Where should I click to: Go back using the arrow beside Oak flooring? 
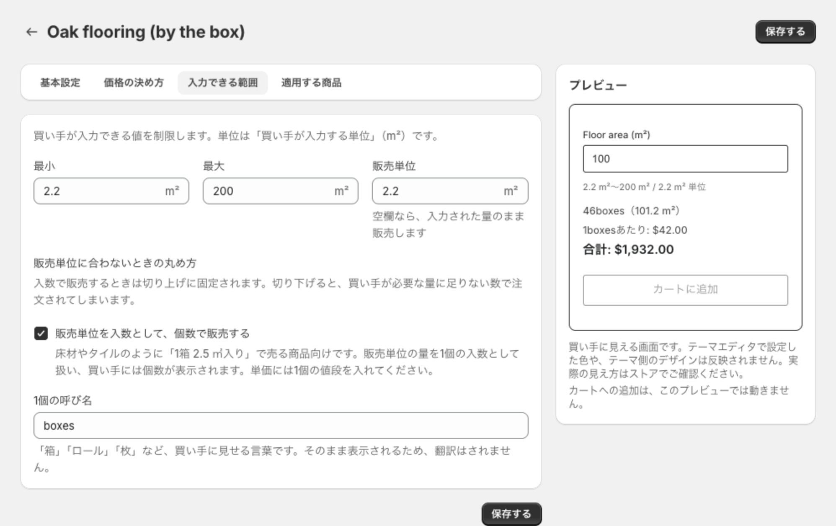(31, 32)
